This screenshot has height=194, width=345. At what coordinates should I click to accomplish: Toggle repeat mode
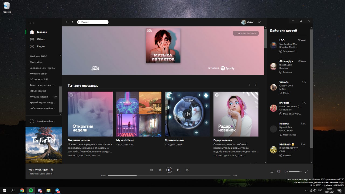[187, 170]
